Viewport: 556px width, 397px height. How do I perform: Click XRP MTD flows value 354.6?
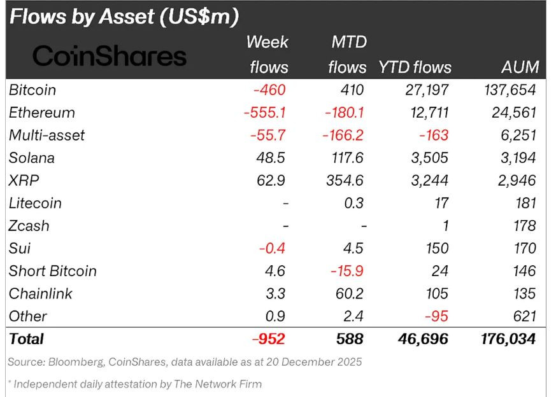[345, 181]
